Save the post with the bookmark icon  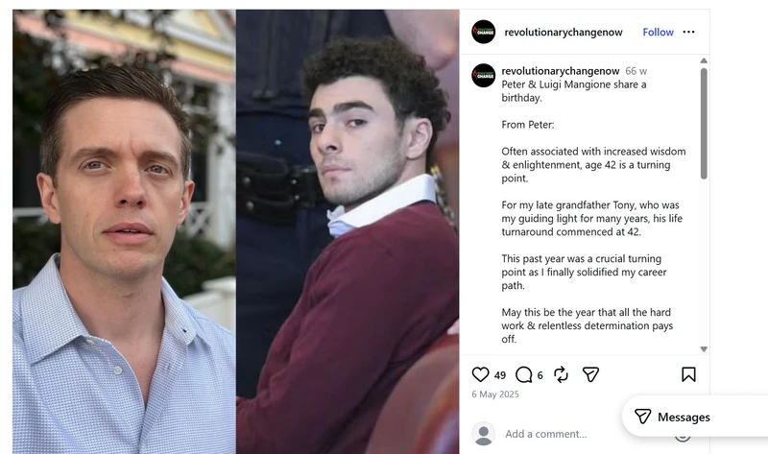(688, 374)
